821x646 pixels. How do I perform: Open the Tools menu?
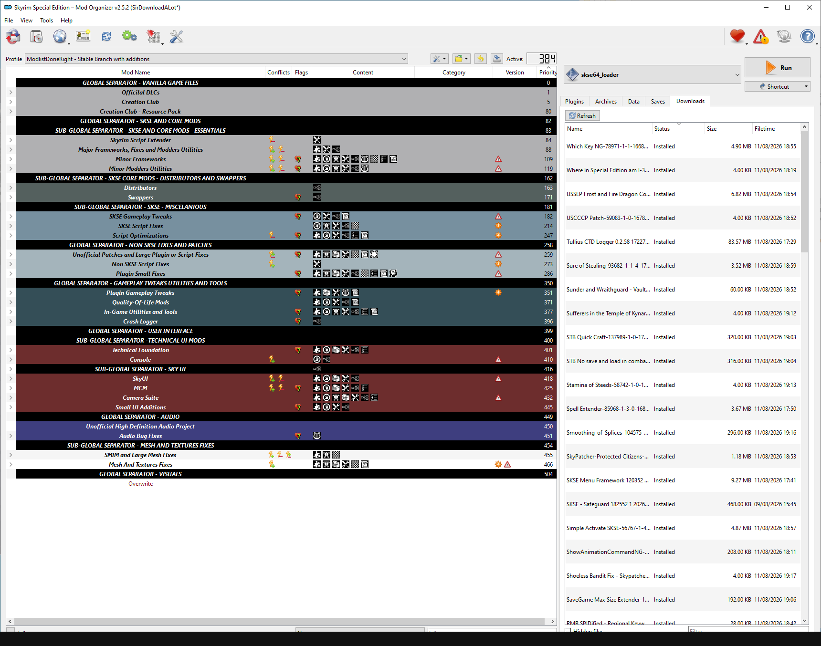click(46, 21)
